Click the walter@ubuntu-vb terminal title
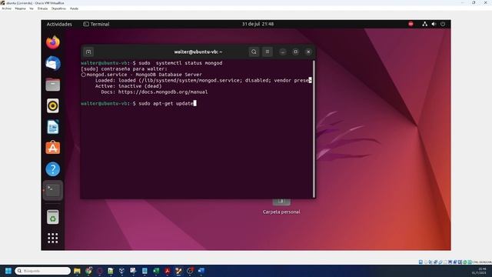Image resolution: width=492 pixels, height=277 pixels. [198, 52]
